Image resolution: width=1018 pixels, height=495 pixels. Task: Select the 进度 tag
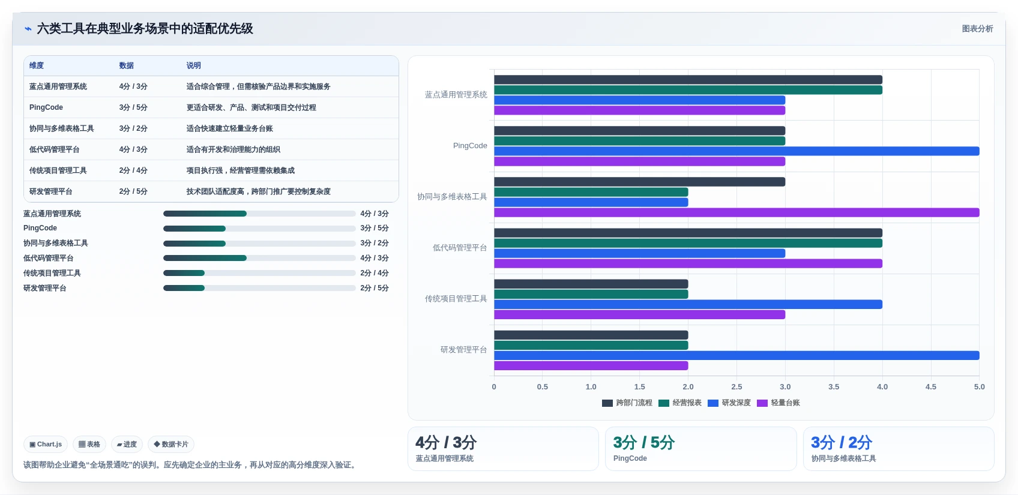pyautogui.click(x=127, y=445)
